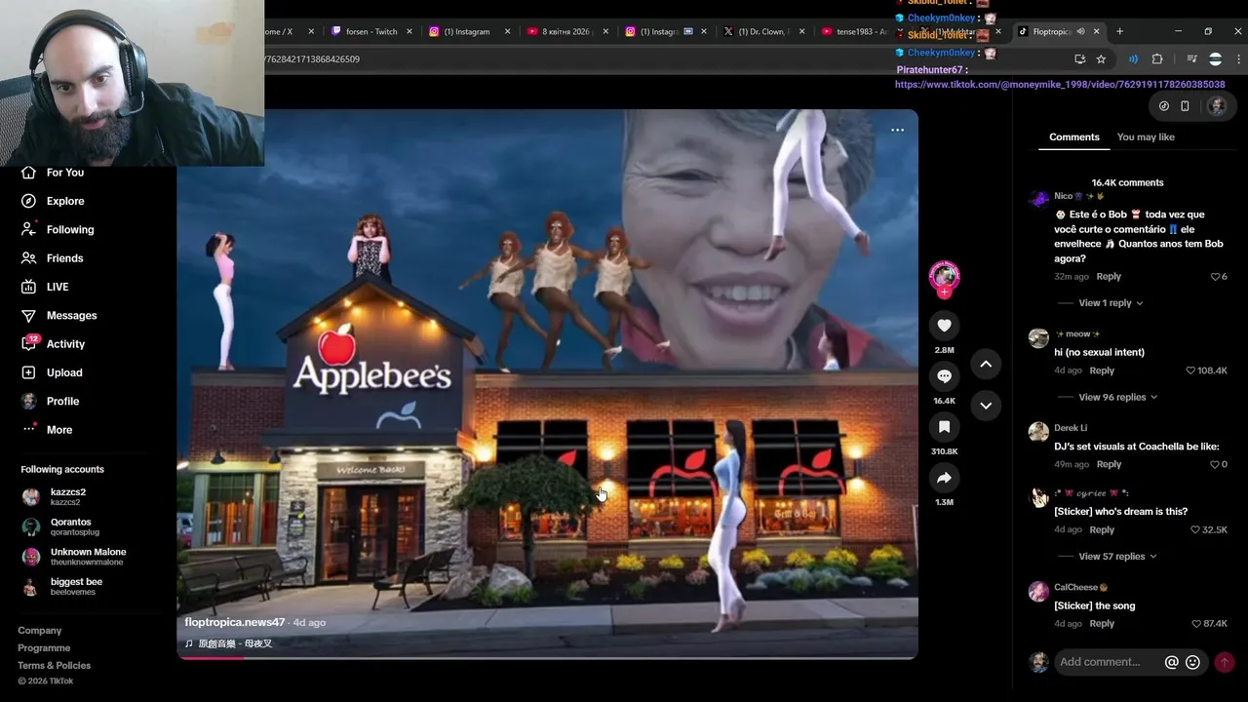Switch to You may like tab

click(x=1146, y=137)
